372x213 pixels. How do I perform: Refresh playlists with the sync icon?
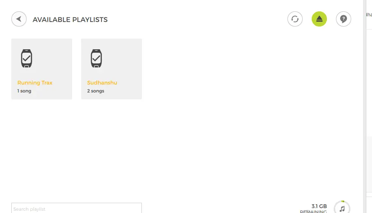295,19
